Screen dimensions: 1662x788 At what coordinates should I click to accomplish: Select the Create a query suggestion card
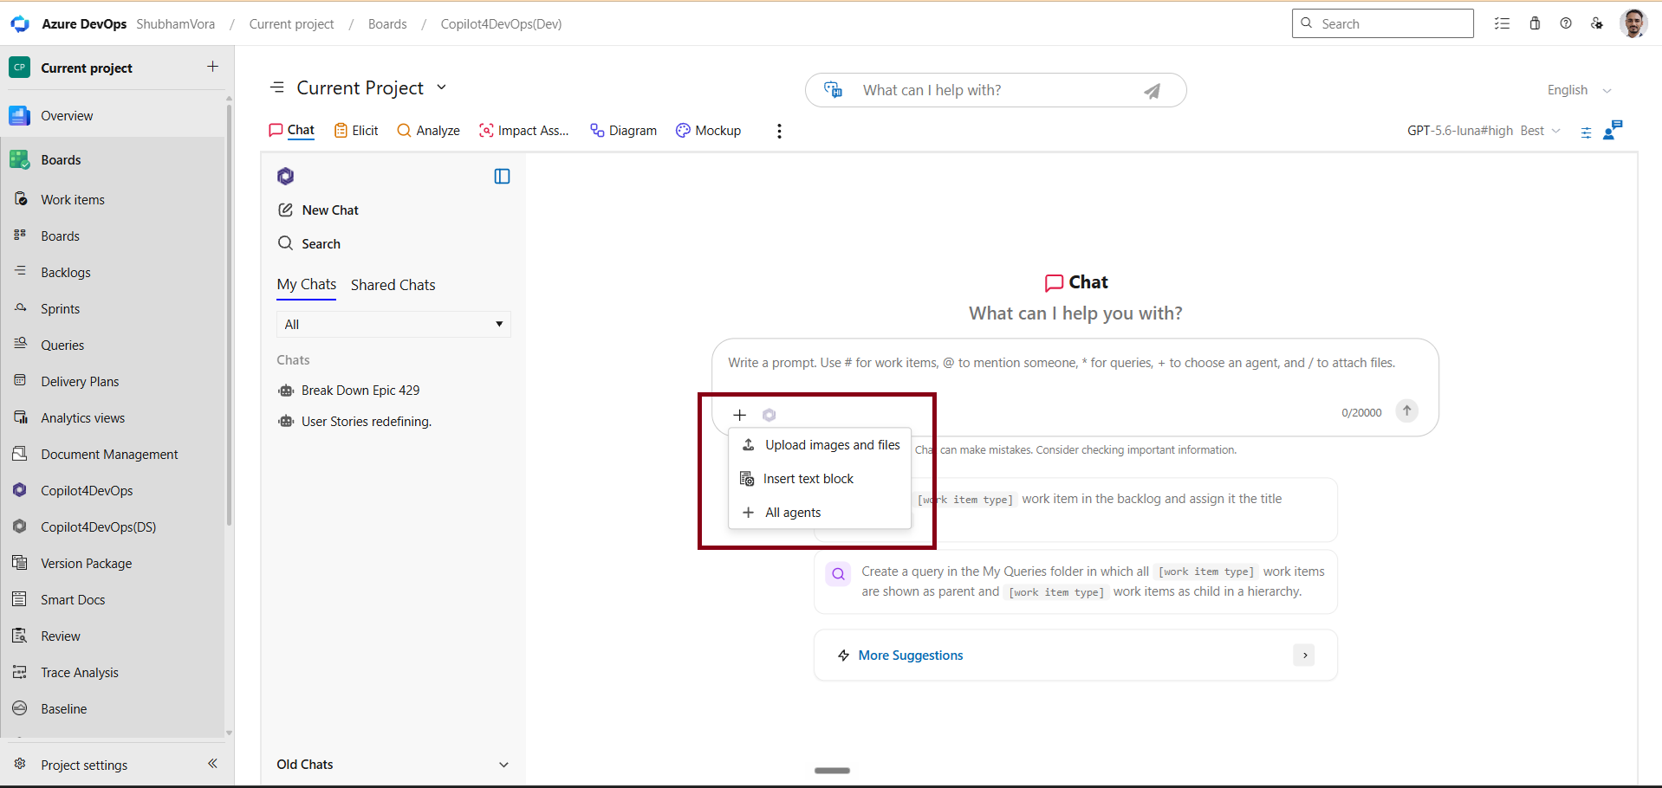1075,582
